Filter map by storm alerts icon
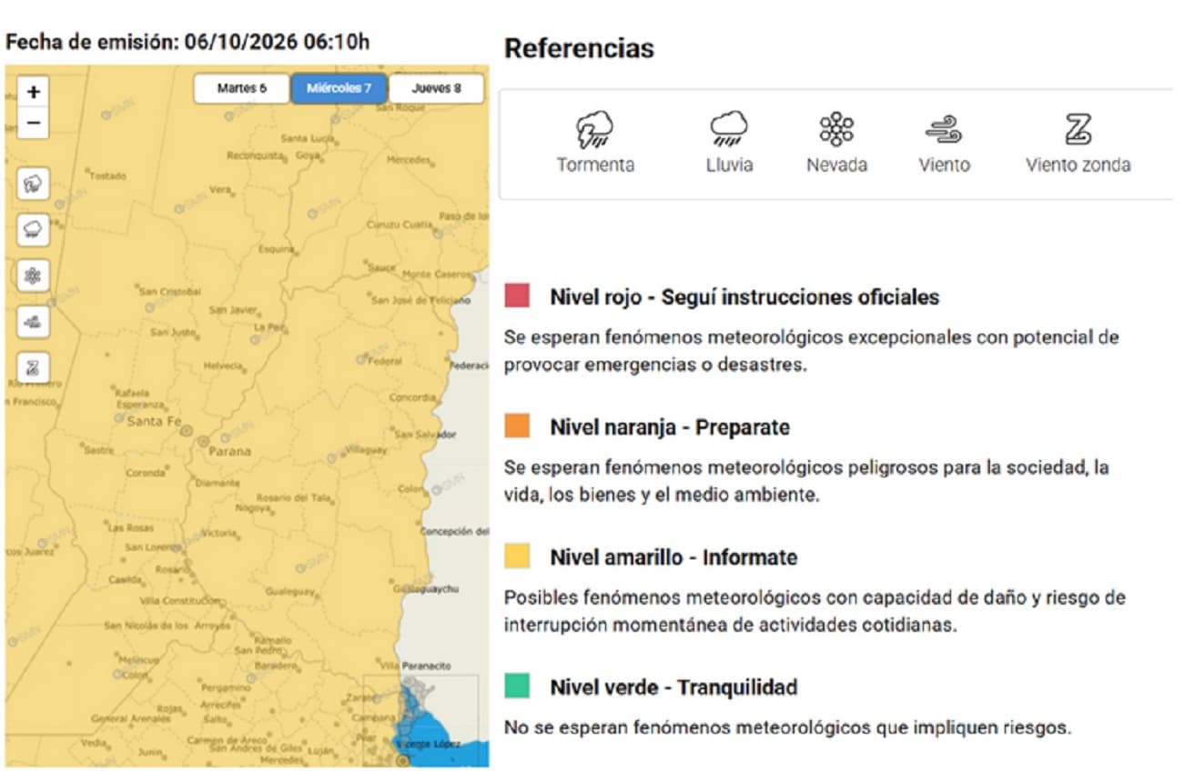The width and height of the screenshot is (1184, 771). tap(34, 184)
